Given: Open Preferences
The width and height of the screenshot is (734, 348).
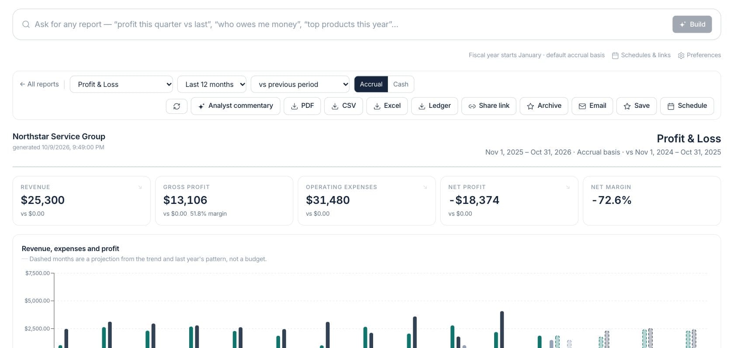Looking at the screenshot, I should [699, 55].
